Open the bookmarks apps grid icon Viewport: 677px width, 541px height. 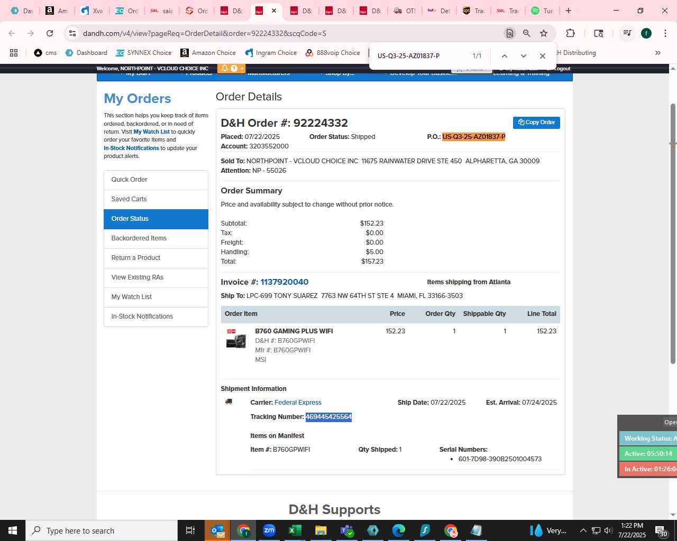click(x=14, y=53)
